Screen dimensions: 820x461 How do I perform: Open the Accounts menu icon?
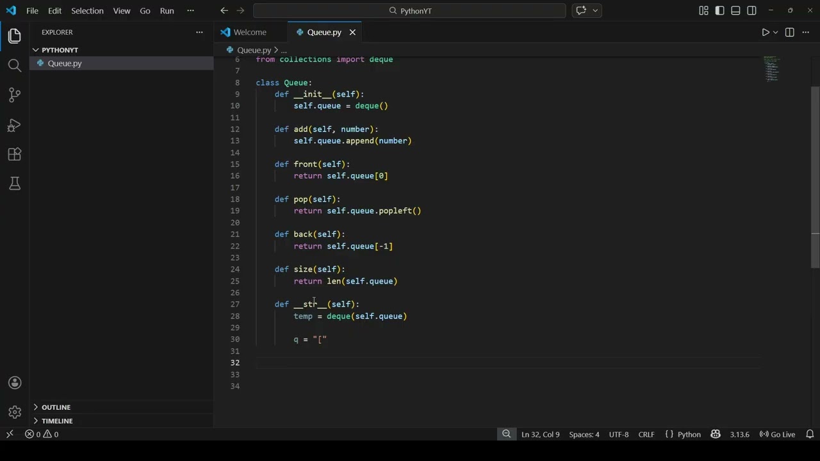coord(15,383)
